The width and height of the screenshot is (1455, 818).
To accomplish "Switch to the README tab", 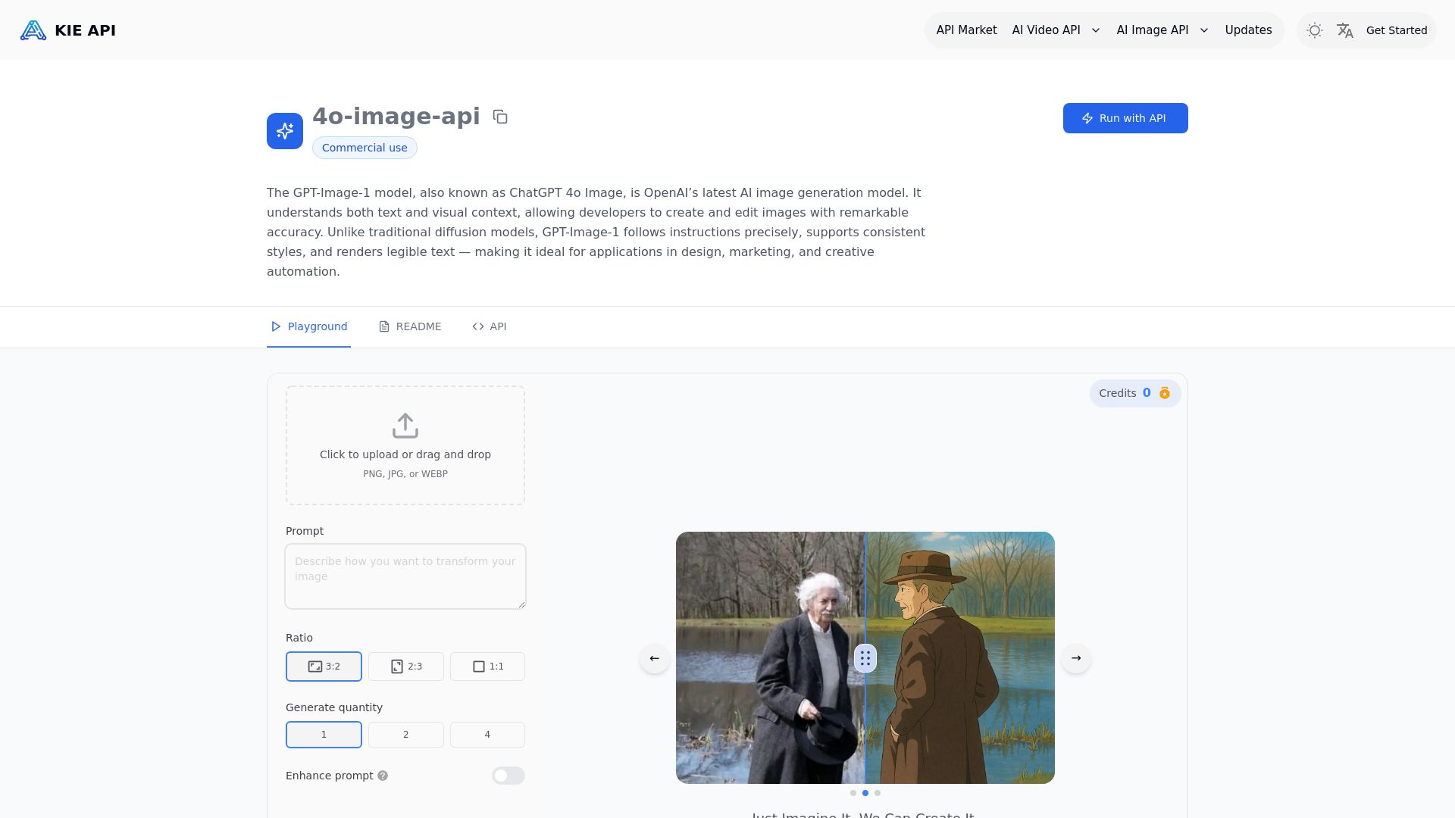I will 410,326.
